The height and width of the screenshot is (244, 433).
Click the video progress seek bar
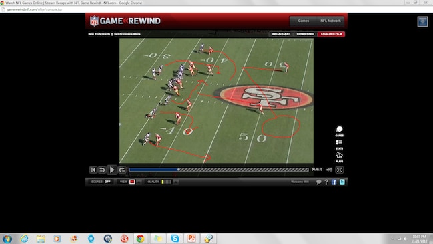pos(219,170)
